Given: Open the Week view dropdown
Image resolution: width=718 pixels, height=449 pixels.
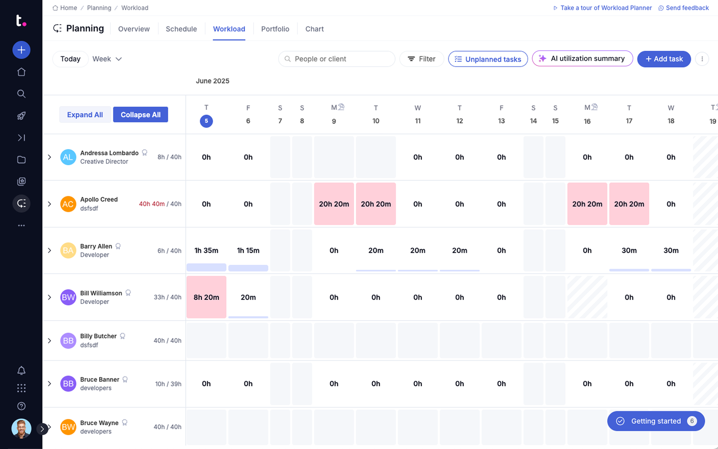Looking at the screenshot, I should pyautogui.click(x=107, y=59).
